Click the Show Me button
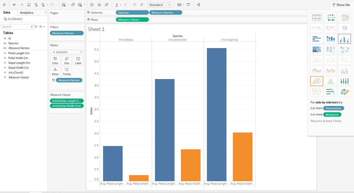The image size is (354, 193). click(341, 5)
